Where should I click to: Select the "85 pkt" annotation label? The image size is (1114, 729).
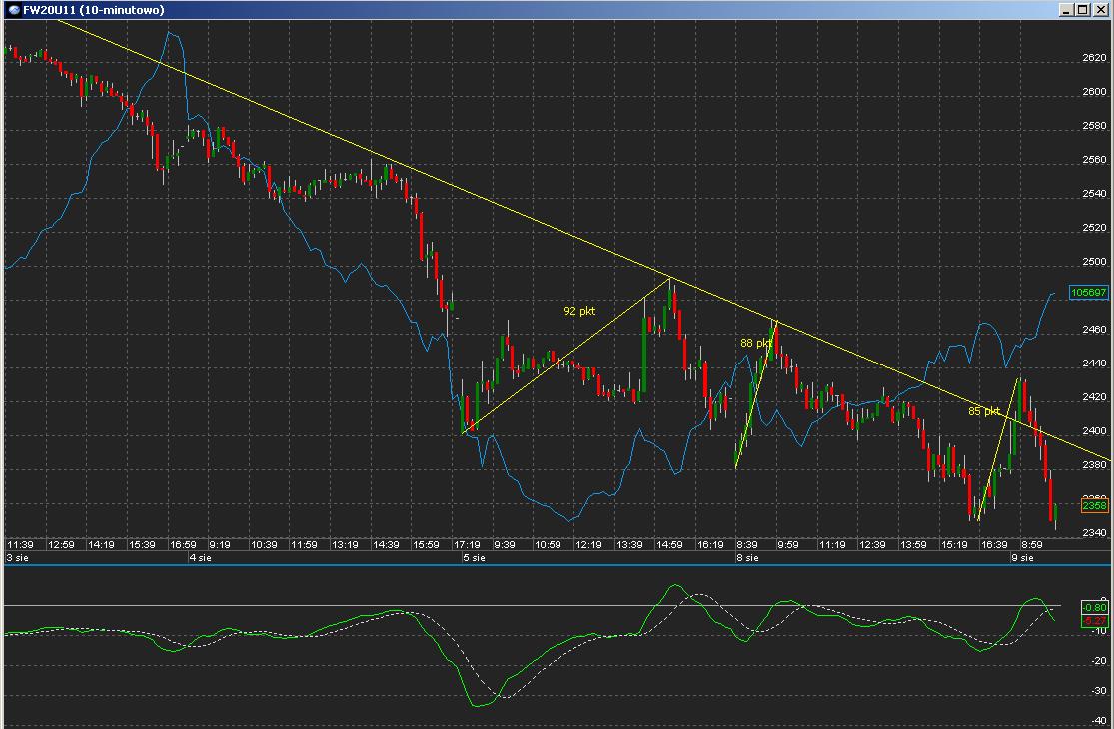(x=983, y=411)
